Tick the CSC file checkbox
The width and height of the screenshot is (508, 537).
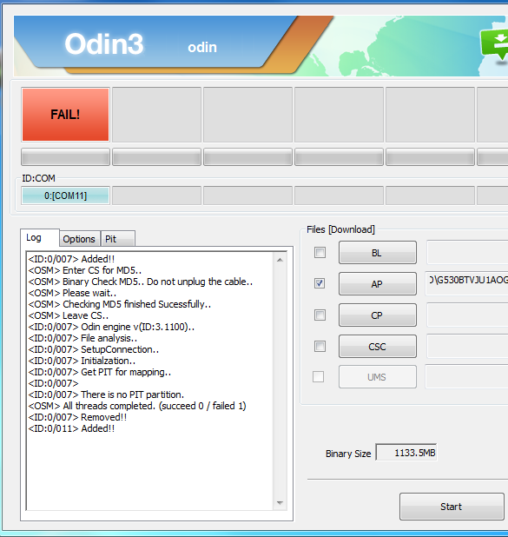pyautogui.click(x=320, y=346)
